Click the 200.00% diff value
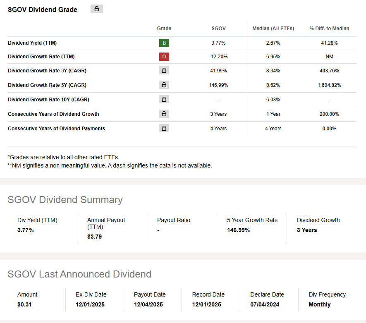Screen dimensions: 366x323 click(329, 114)
